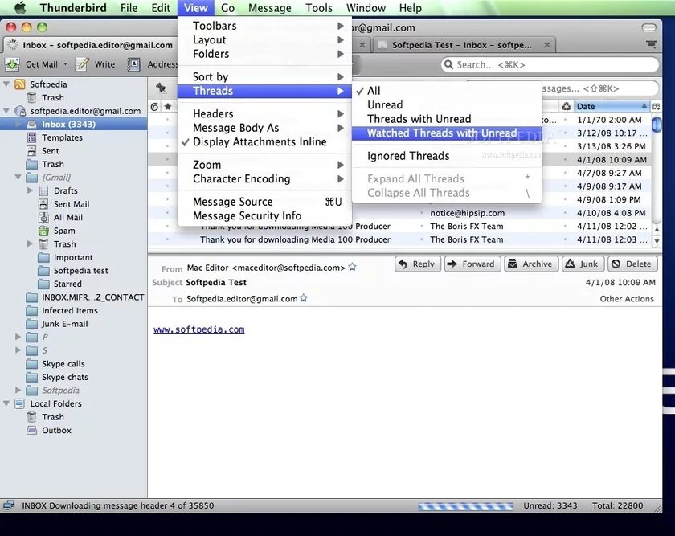
Task: Click the Sent Mail folder icon
Action: click(43, 204)
